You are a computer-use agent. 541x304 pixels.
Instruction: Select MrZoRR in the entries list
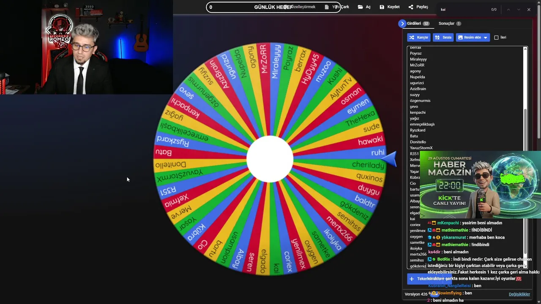click(x=417, y=65)
